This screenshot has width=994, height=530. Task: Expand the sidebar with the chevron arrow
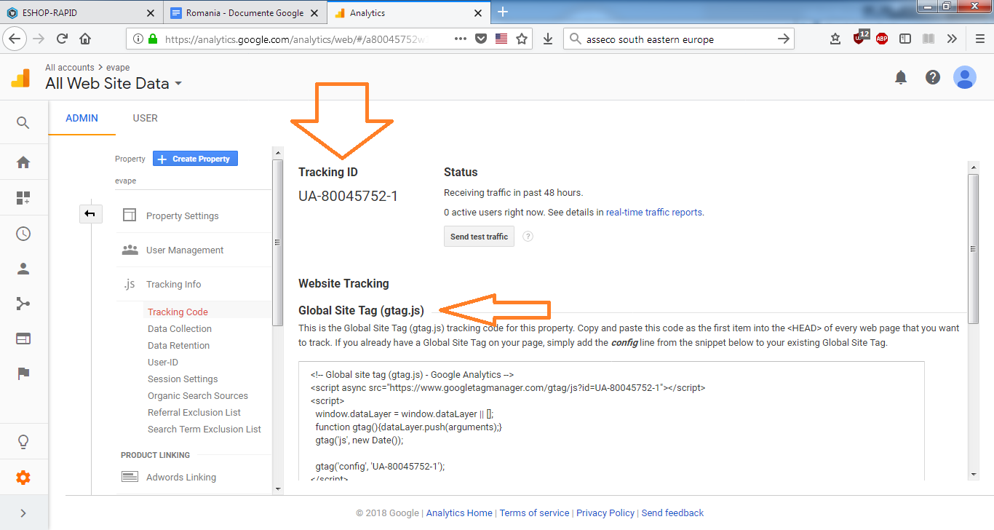23,513
